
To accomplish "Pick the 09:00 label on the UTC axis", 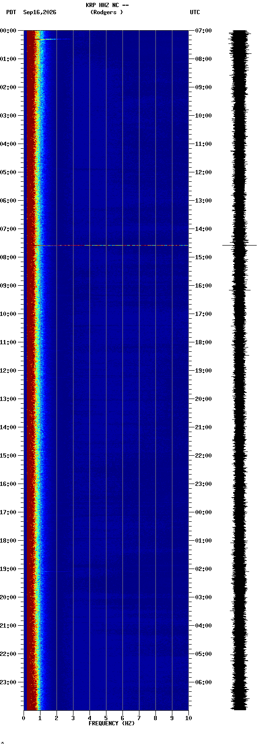I will click(x=203, y=87).
